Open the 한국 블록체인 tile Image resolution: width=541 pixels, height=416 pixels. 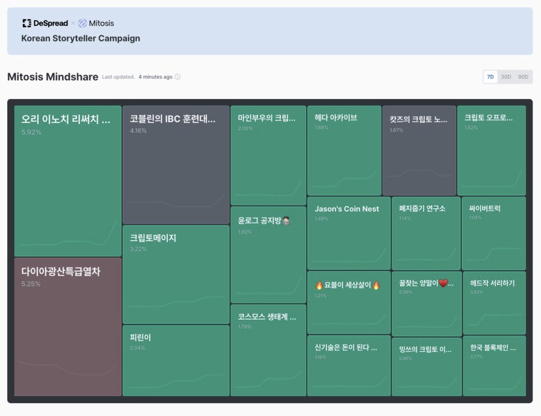click(x=494, y=366)
